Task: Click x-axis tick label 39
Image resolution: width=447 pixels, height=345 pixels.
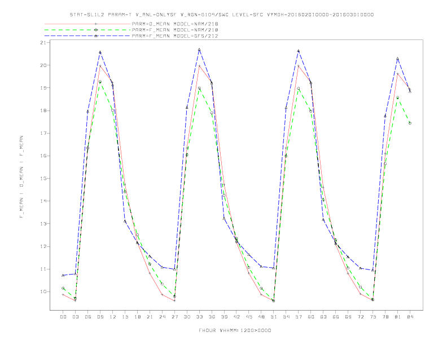Action: click(224, 317)
